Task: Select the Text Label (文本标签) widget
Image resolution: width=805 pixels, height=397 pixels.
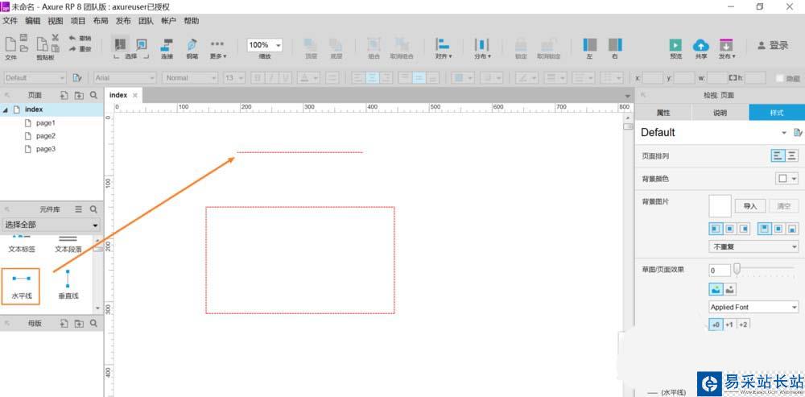Action: coord(22,245)
